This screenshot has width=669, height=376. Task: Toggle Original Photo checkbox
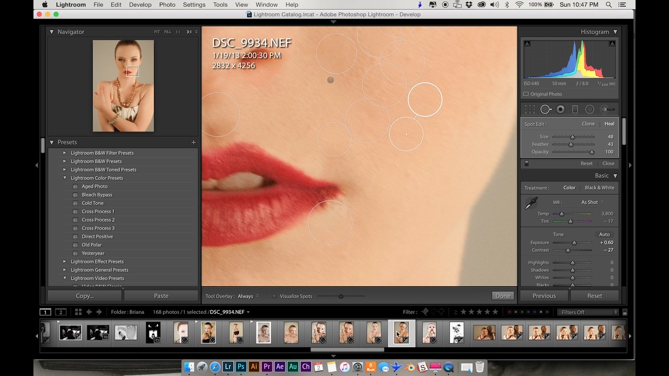pos(526,94)
